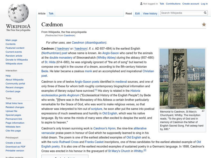Viewport: 211px width, 158px height.
Task: Open the Contents sidebar link
Action: [11, 44]
